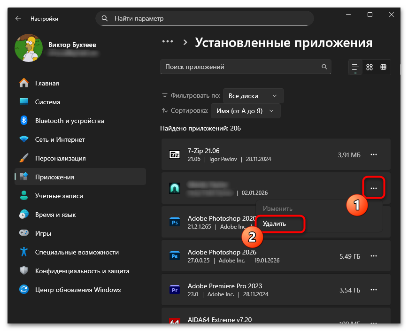Select the 7-Zip 21.06 entry name

coord(203,151)
